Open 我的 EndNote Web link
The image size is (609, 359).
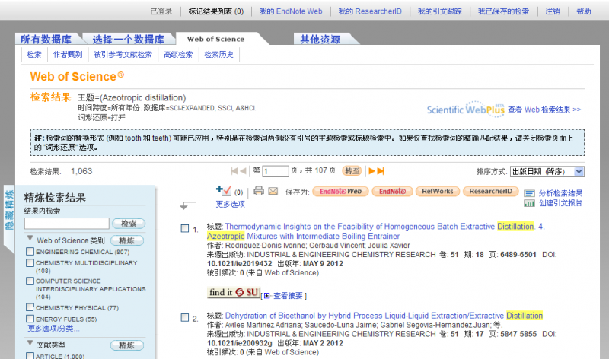coord(291,11)
